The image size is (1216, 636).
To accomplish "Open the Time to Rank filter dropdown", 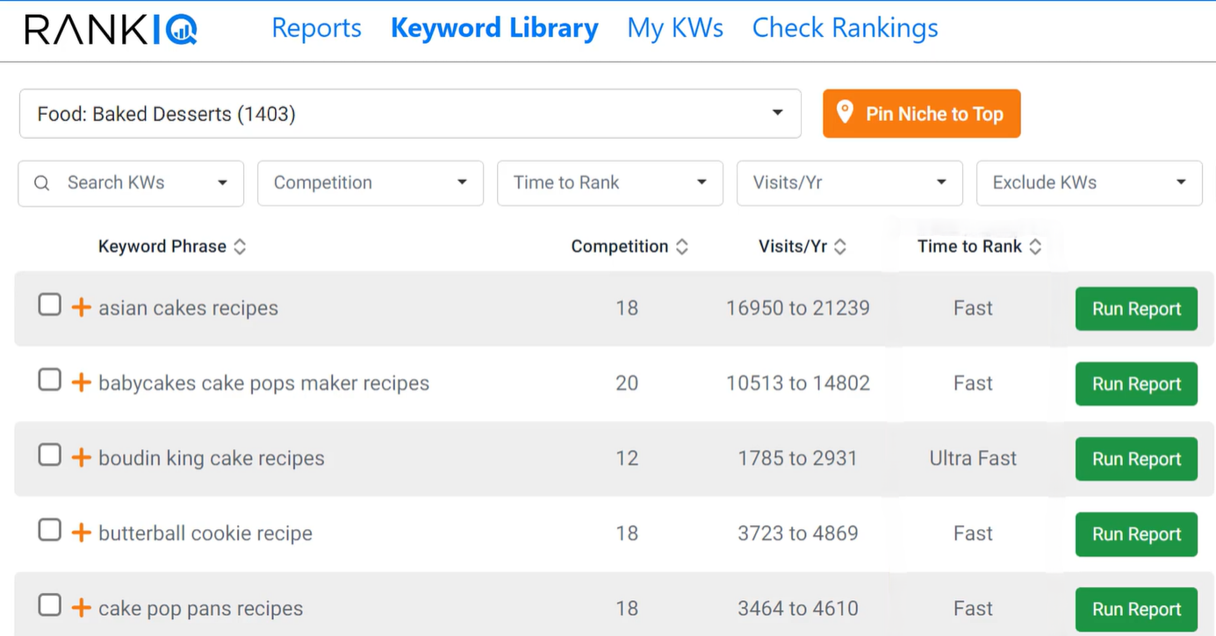I will 610,183.
